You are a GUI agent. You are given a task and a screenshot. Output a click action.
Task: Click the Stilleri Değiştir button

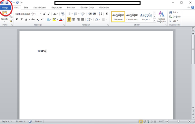coord(161,17)
